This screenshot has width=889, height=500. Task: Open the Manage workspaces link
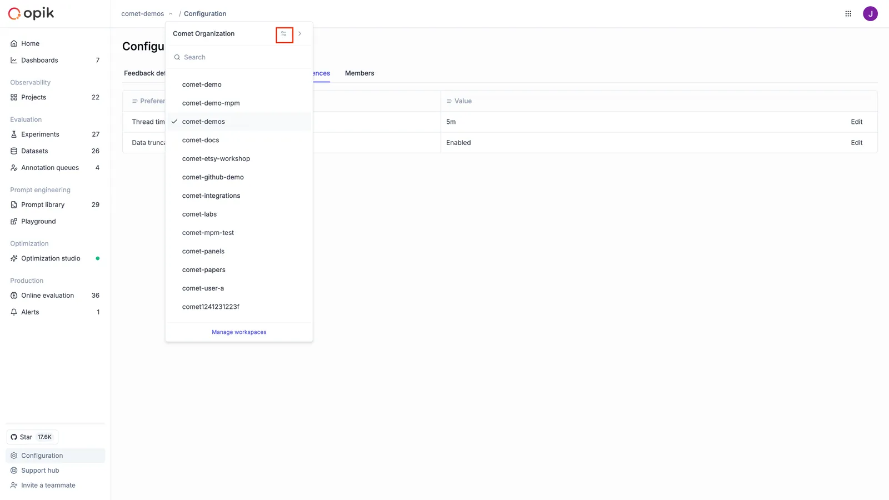click(239, 332)
